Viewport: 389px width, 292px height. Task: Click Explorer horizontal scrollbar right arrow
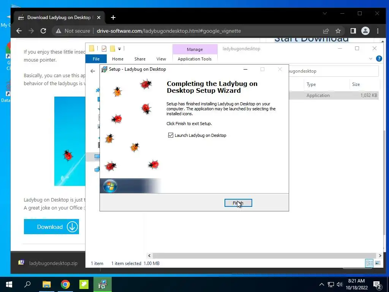[380, 255]
